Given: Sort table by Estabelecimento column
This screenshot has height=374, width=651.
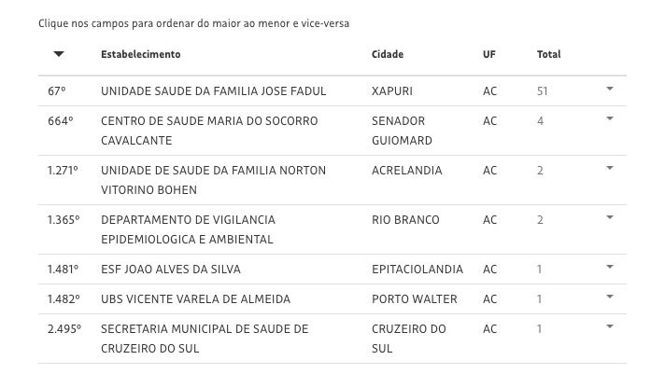Looking at the screenshot, I should [140, 54].
